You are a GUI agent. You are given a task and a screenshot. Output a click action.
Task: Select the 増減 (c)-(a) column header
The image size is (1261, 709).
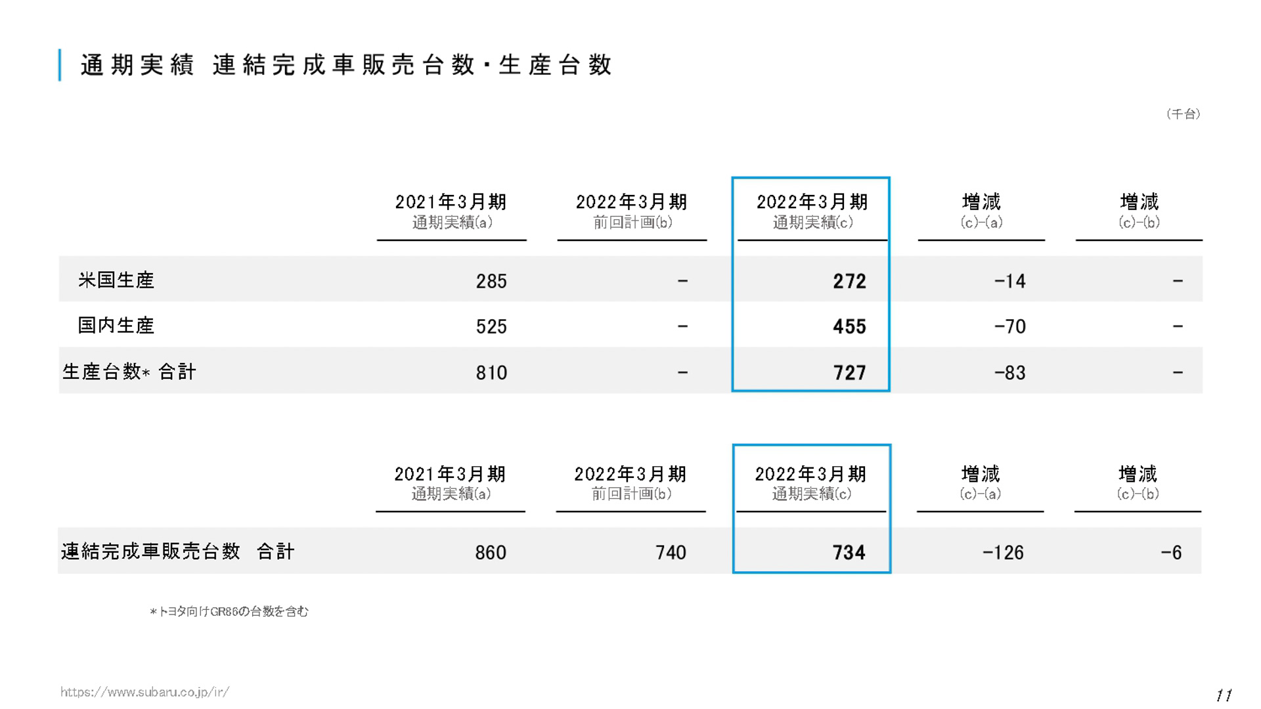979,210
